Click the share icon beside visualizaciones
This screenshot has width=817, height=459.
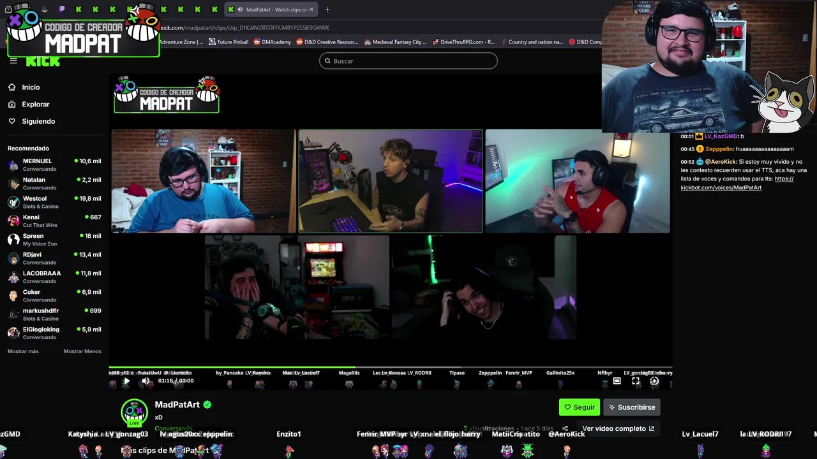point(565,428)
